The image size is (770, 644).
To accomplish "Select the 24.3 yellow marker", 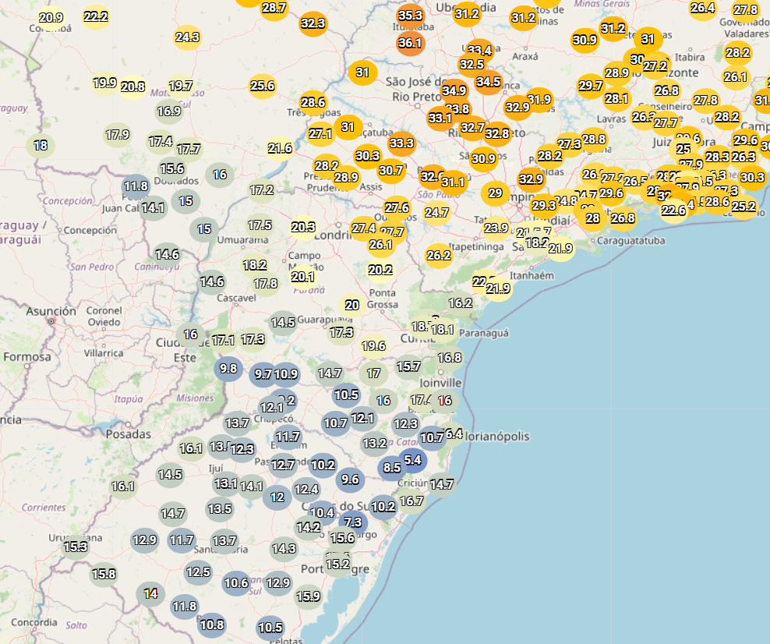I will tap(188, 37).
